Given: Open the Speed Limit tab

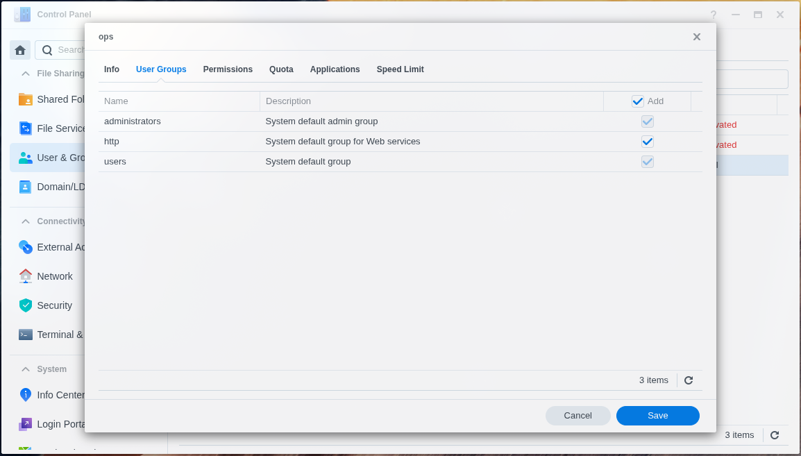Looking at the screenshot, I should click(x=400, y=69).
